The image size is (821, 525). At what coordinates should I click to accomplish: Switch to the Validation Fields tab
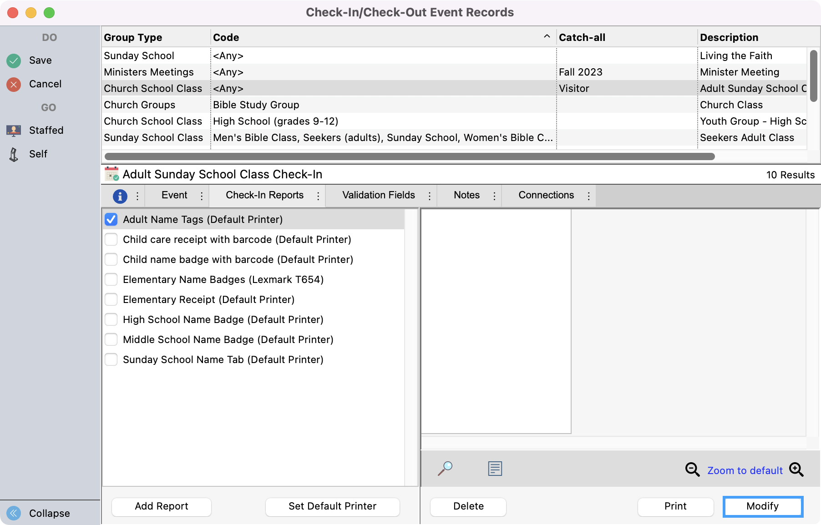coord(378,195)
